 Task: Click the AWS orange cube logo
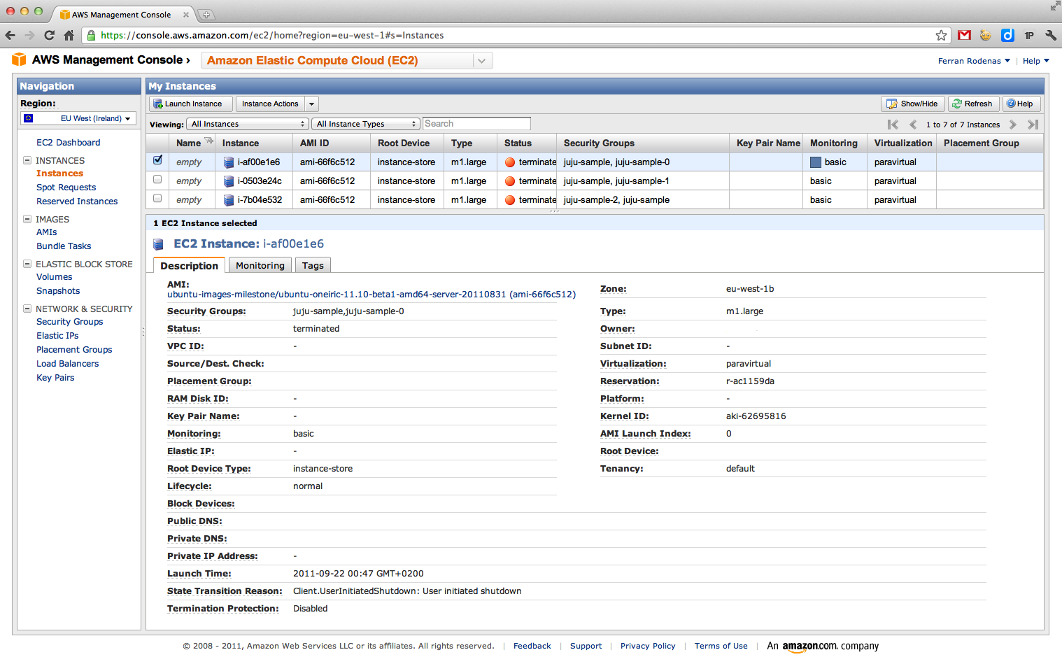pyautogui.click(x=19, y=59)
